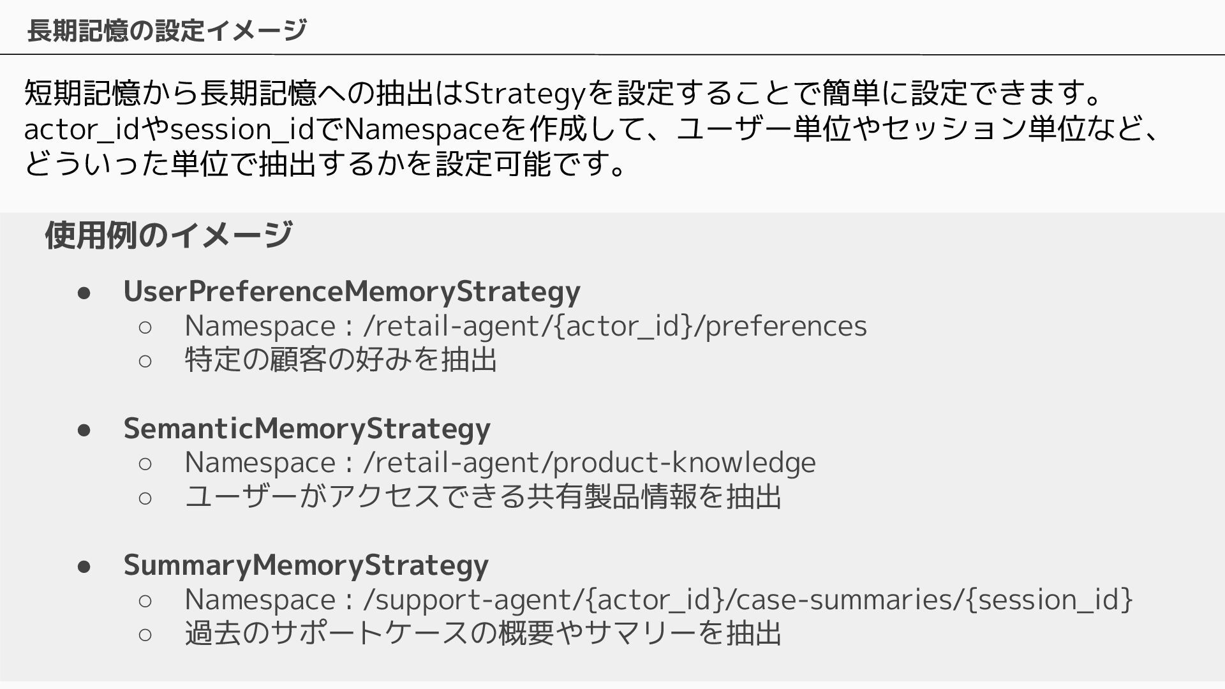Select the text 特定の顧客の好みを抽出
This screenshot has width=1225, height=689.
(x=341, y=360)
